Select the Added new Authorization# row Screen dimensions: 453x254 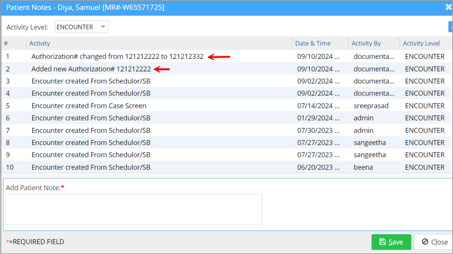91,69
